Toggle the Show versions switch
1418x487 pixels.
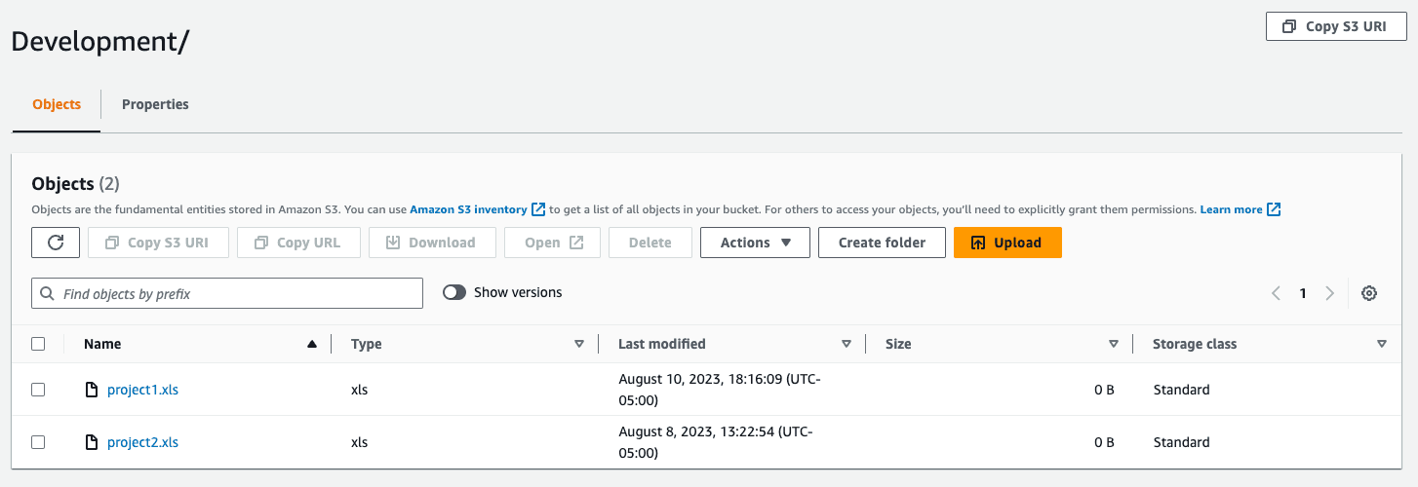[454, 292]
